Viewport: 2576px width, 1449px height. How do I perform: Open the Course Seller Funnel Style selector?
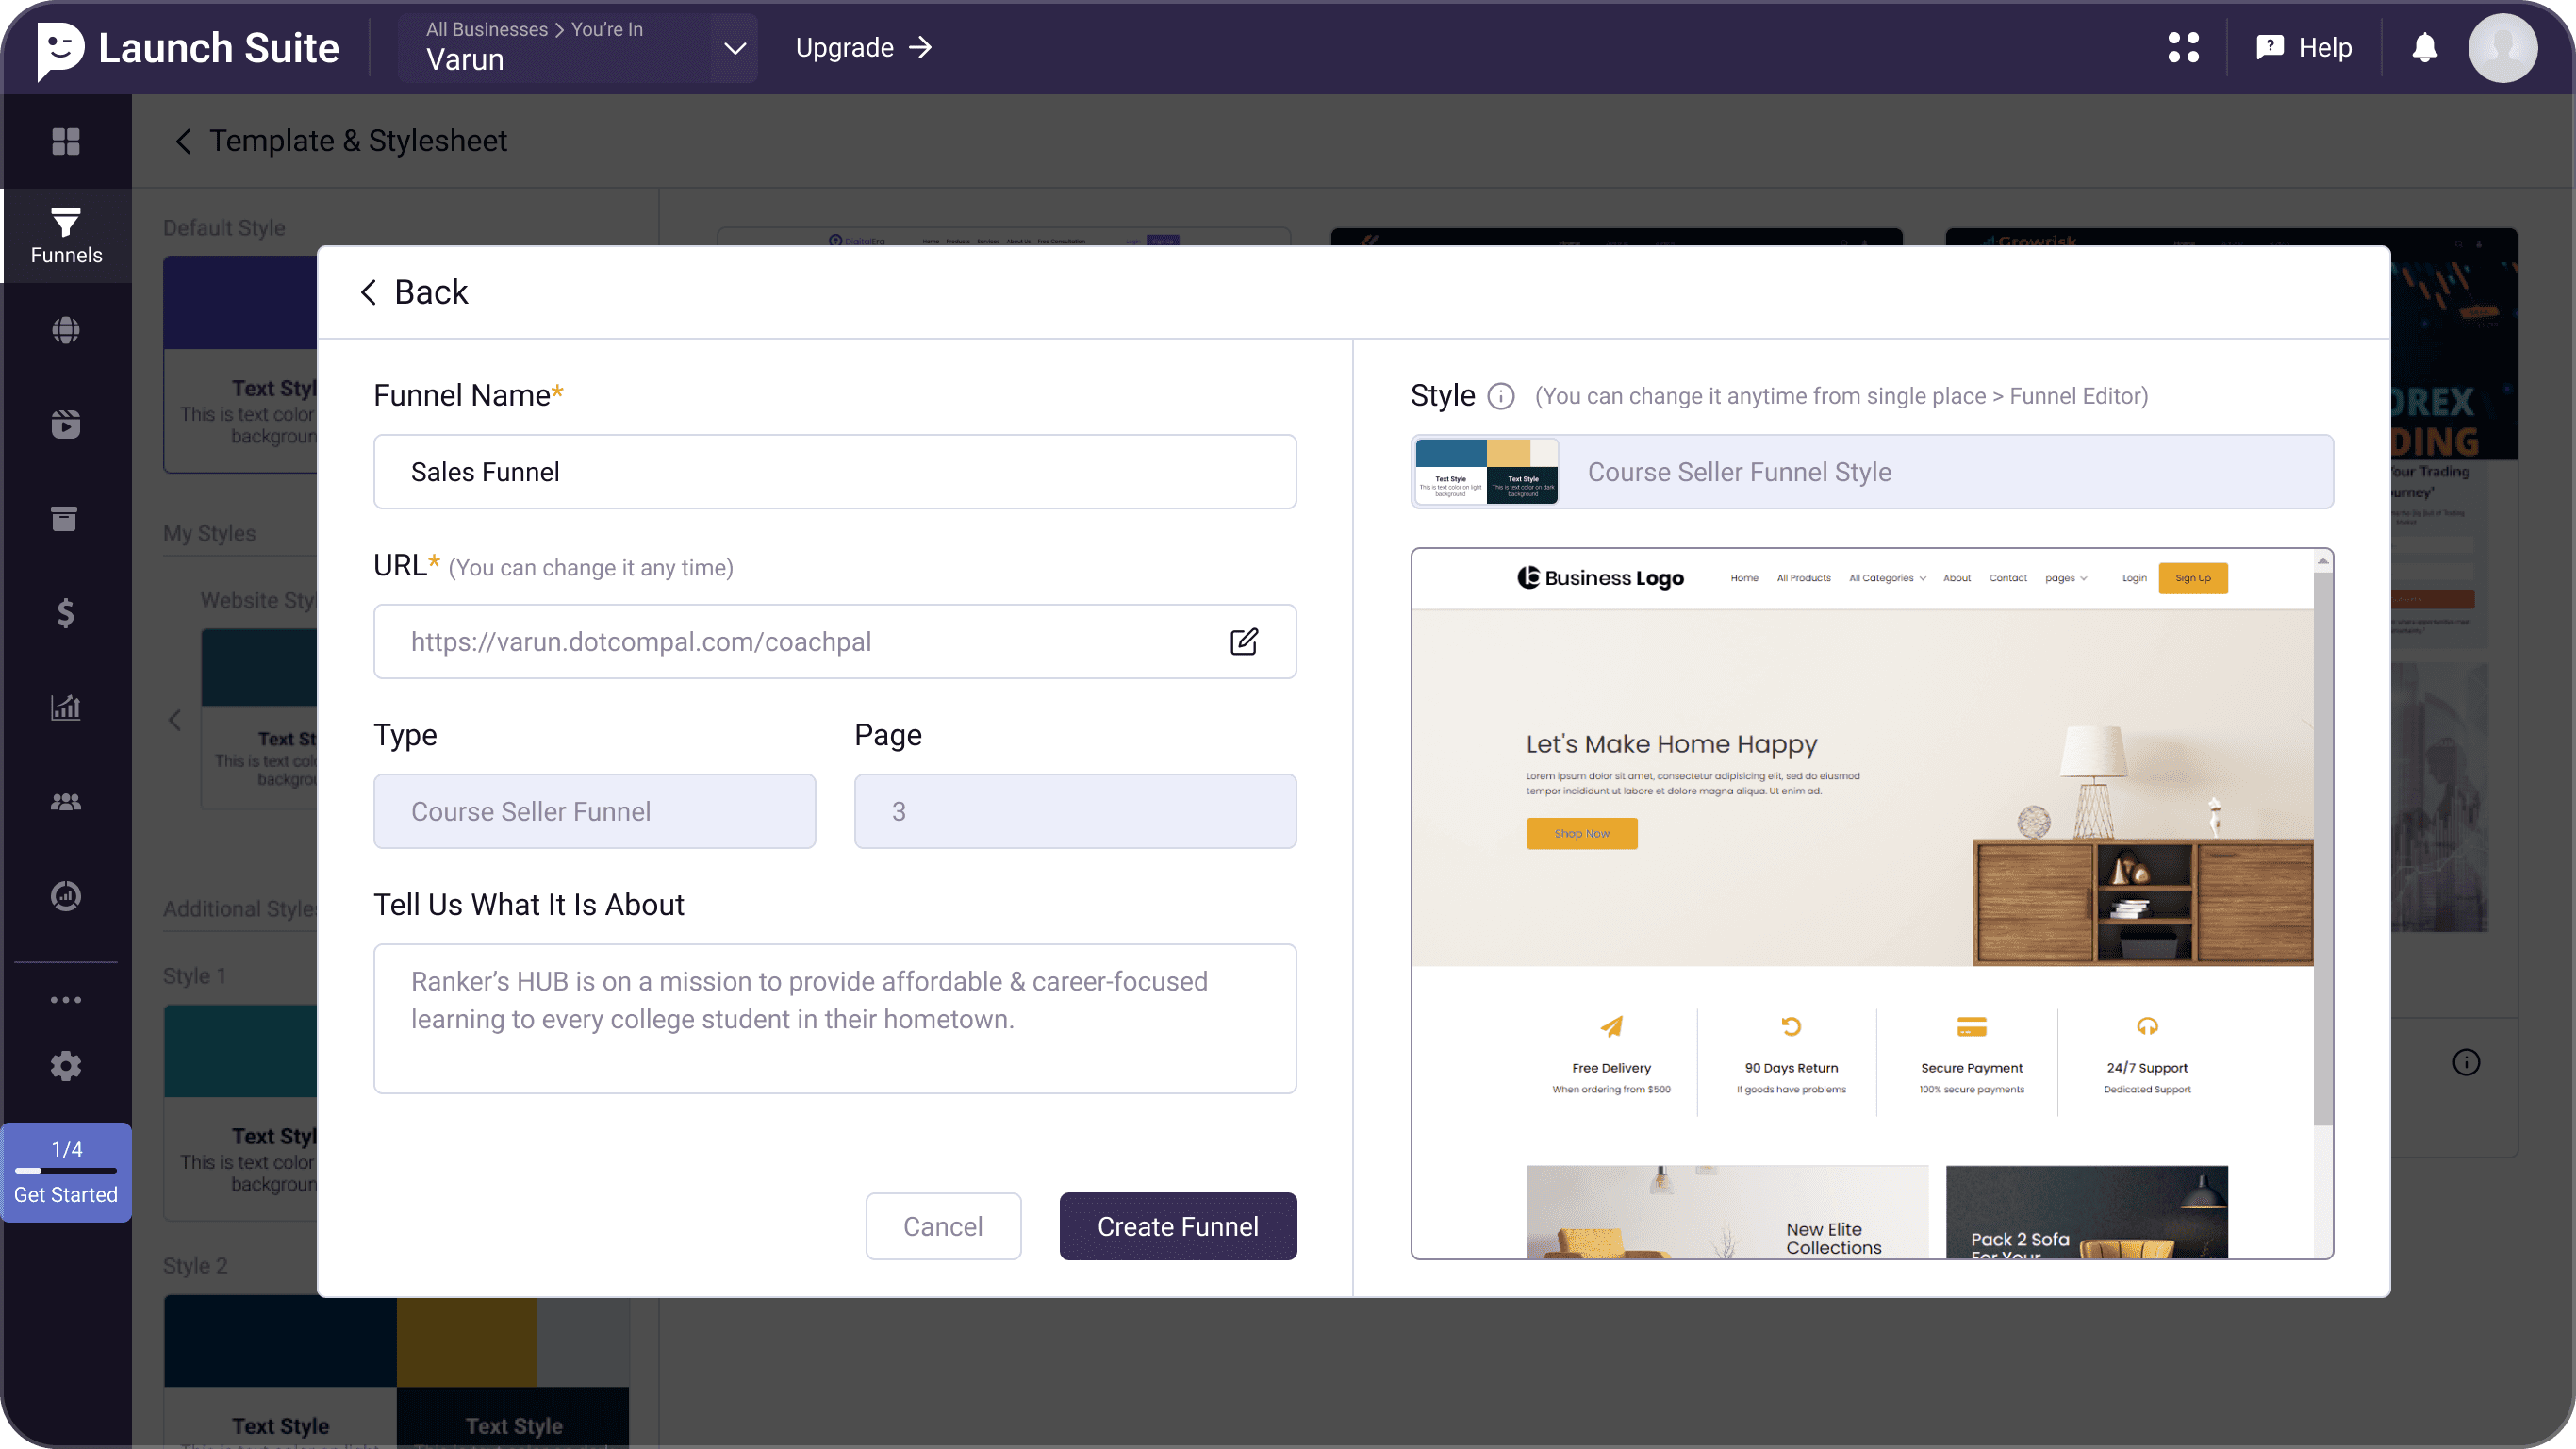click(x=1871, y=472)
